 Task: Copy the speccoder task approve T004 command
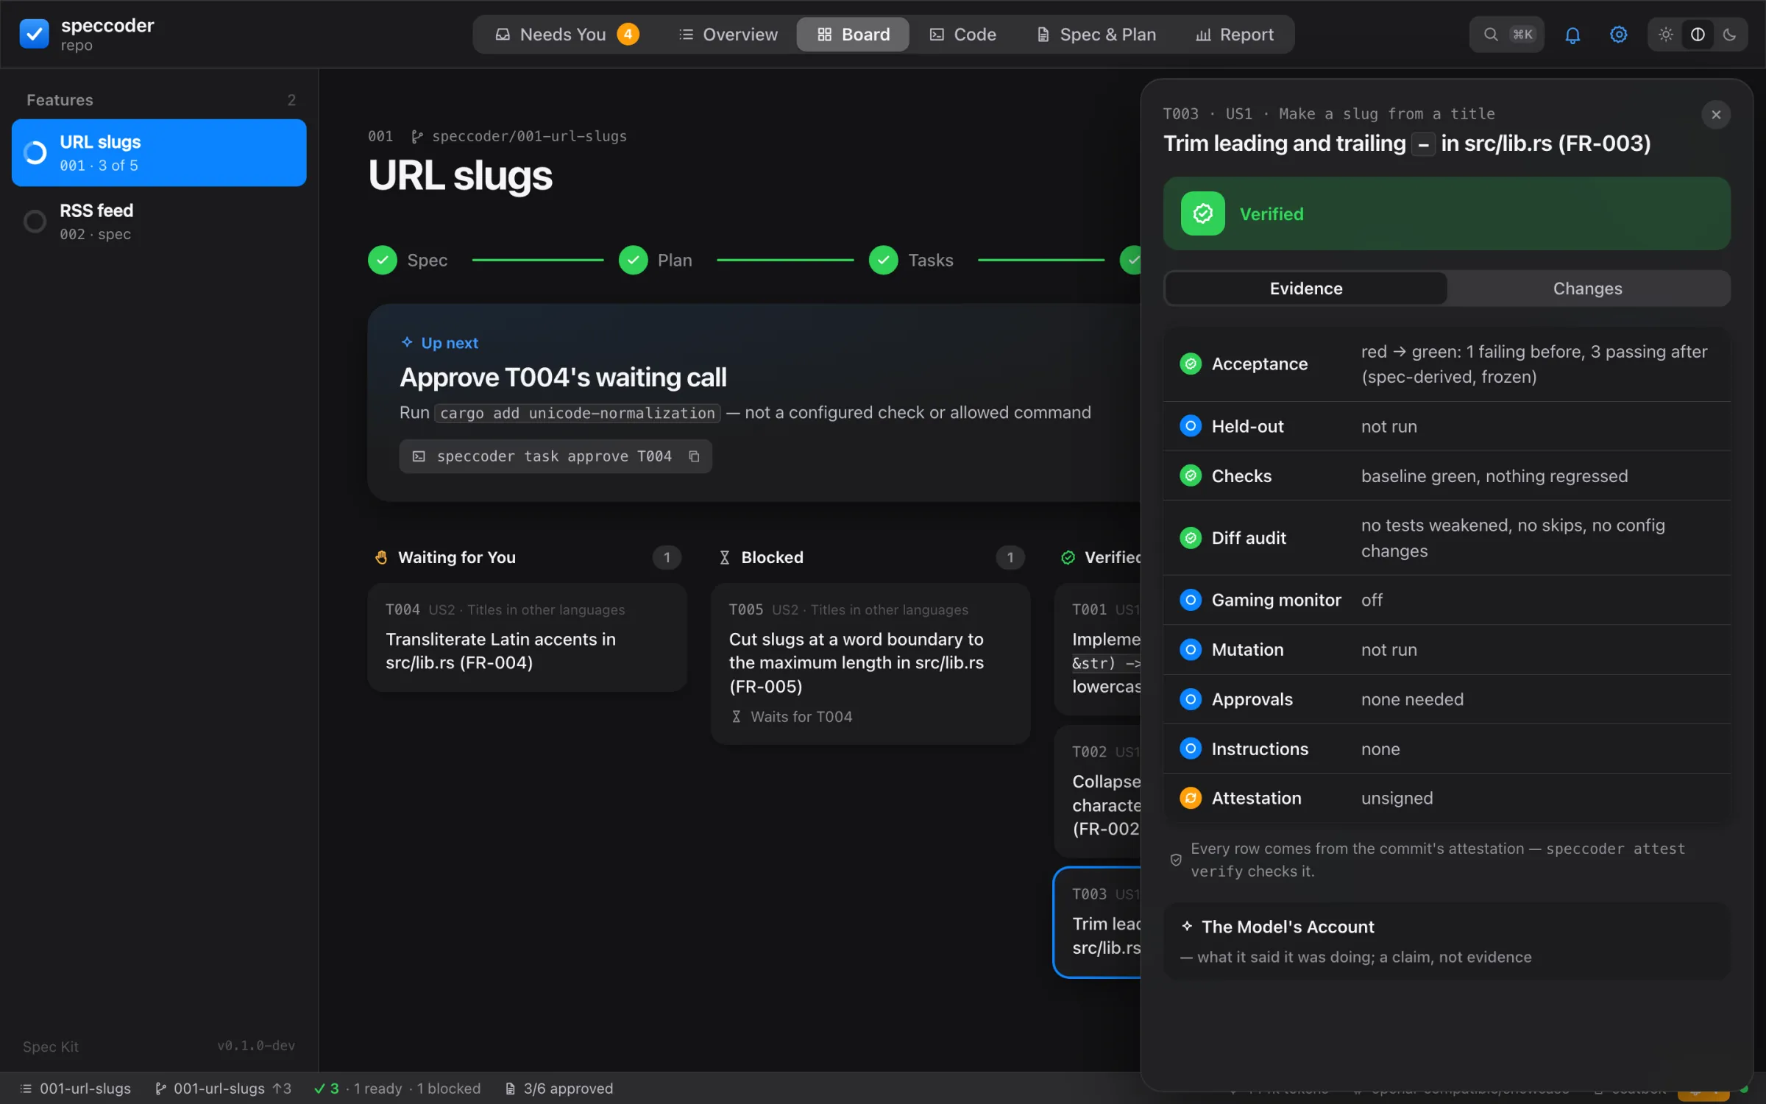coord(694,456)
